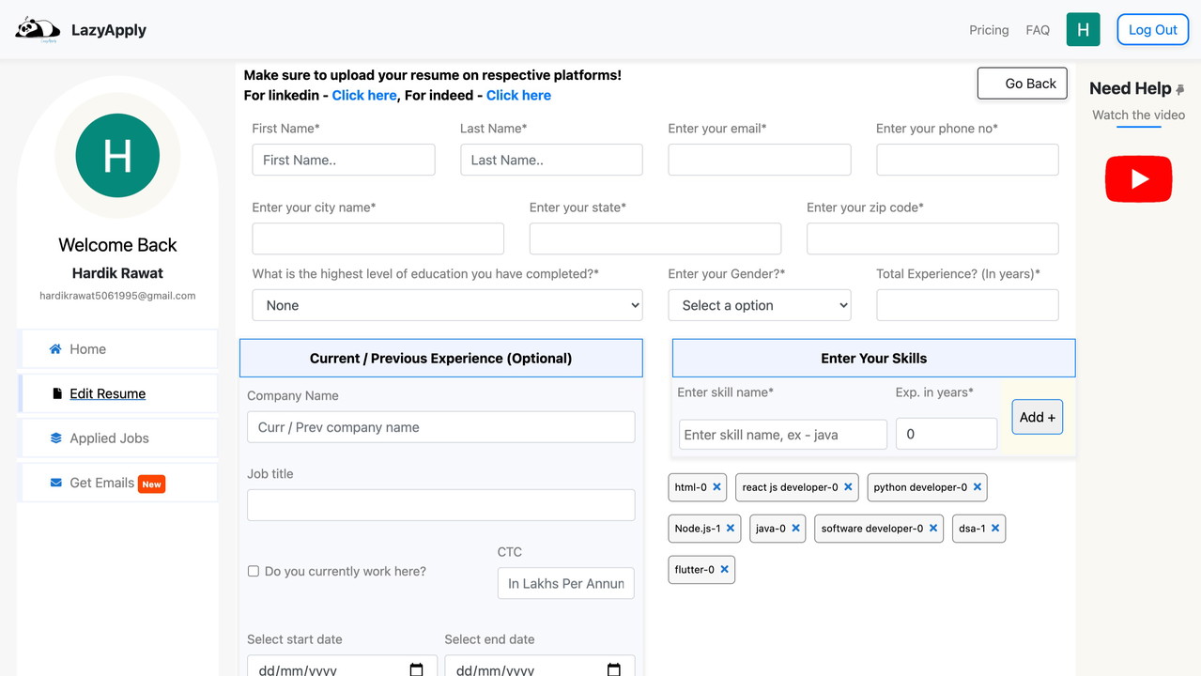Click the LazyApply panda logo
This screenshot has height=676, width=1201.
tap(36, 29)
